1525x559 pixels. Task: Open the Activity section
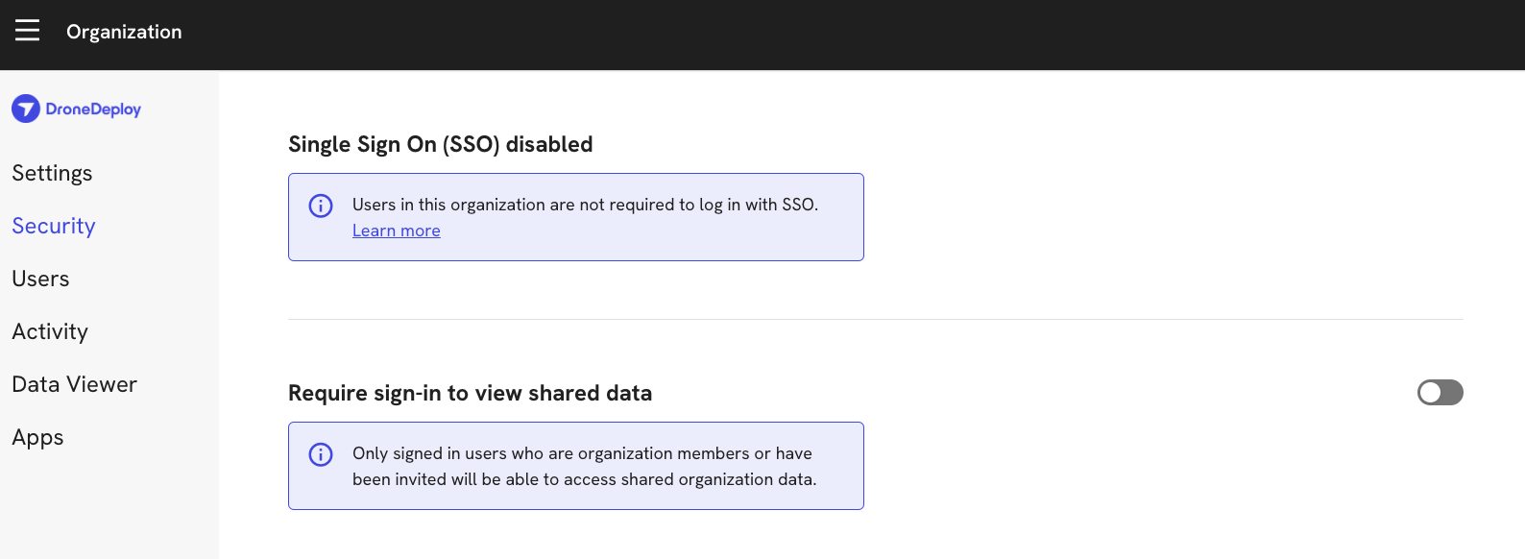(x=50, y=331)
